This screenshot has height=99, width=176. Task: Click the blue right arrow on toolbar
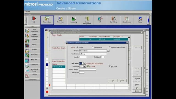point(148,20)
